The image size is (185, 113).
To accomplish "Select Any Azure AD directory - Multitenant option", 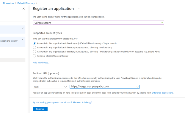I will [34, 47].
